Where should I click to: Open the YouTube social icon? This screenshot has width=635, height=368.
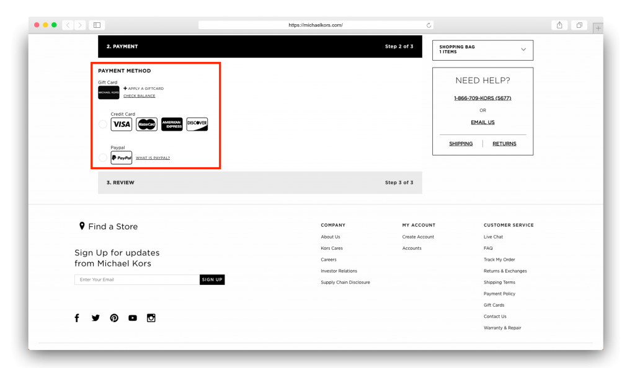(133, 318)
